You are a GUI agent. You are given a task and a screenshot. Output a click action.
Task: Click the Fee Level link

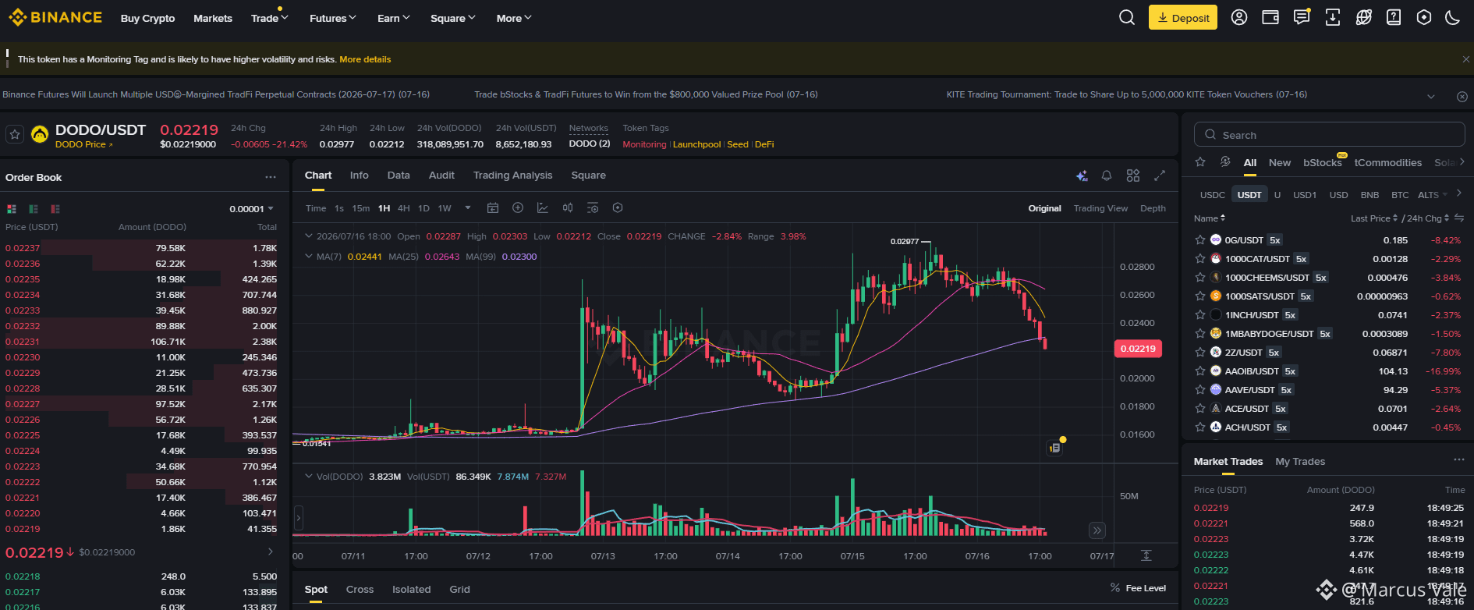pyautogui.click(x=1139, y=588)
